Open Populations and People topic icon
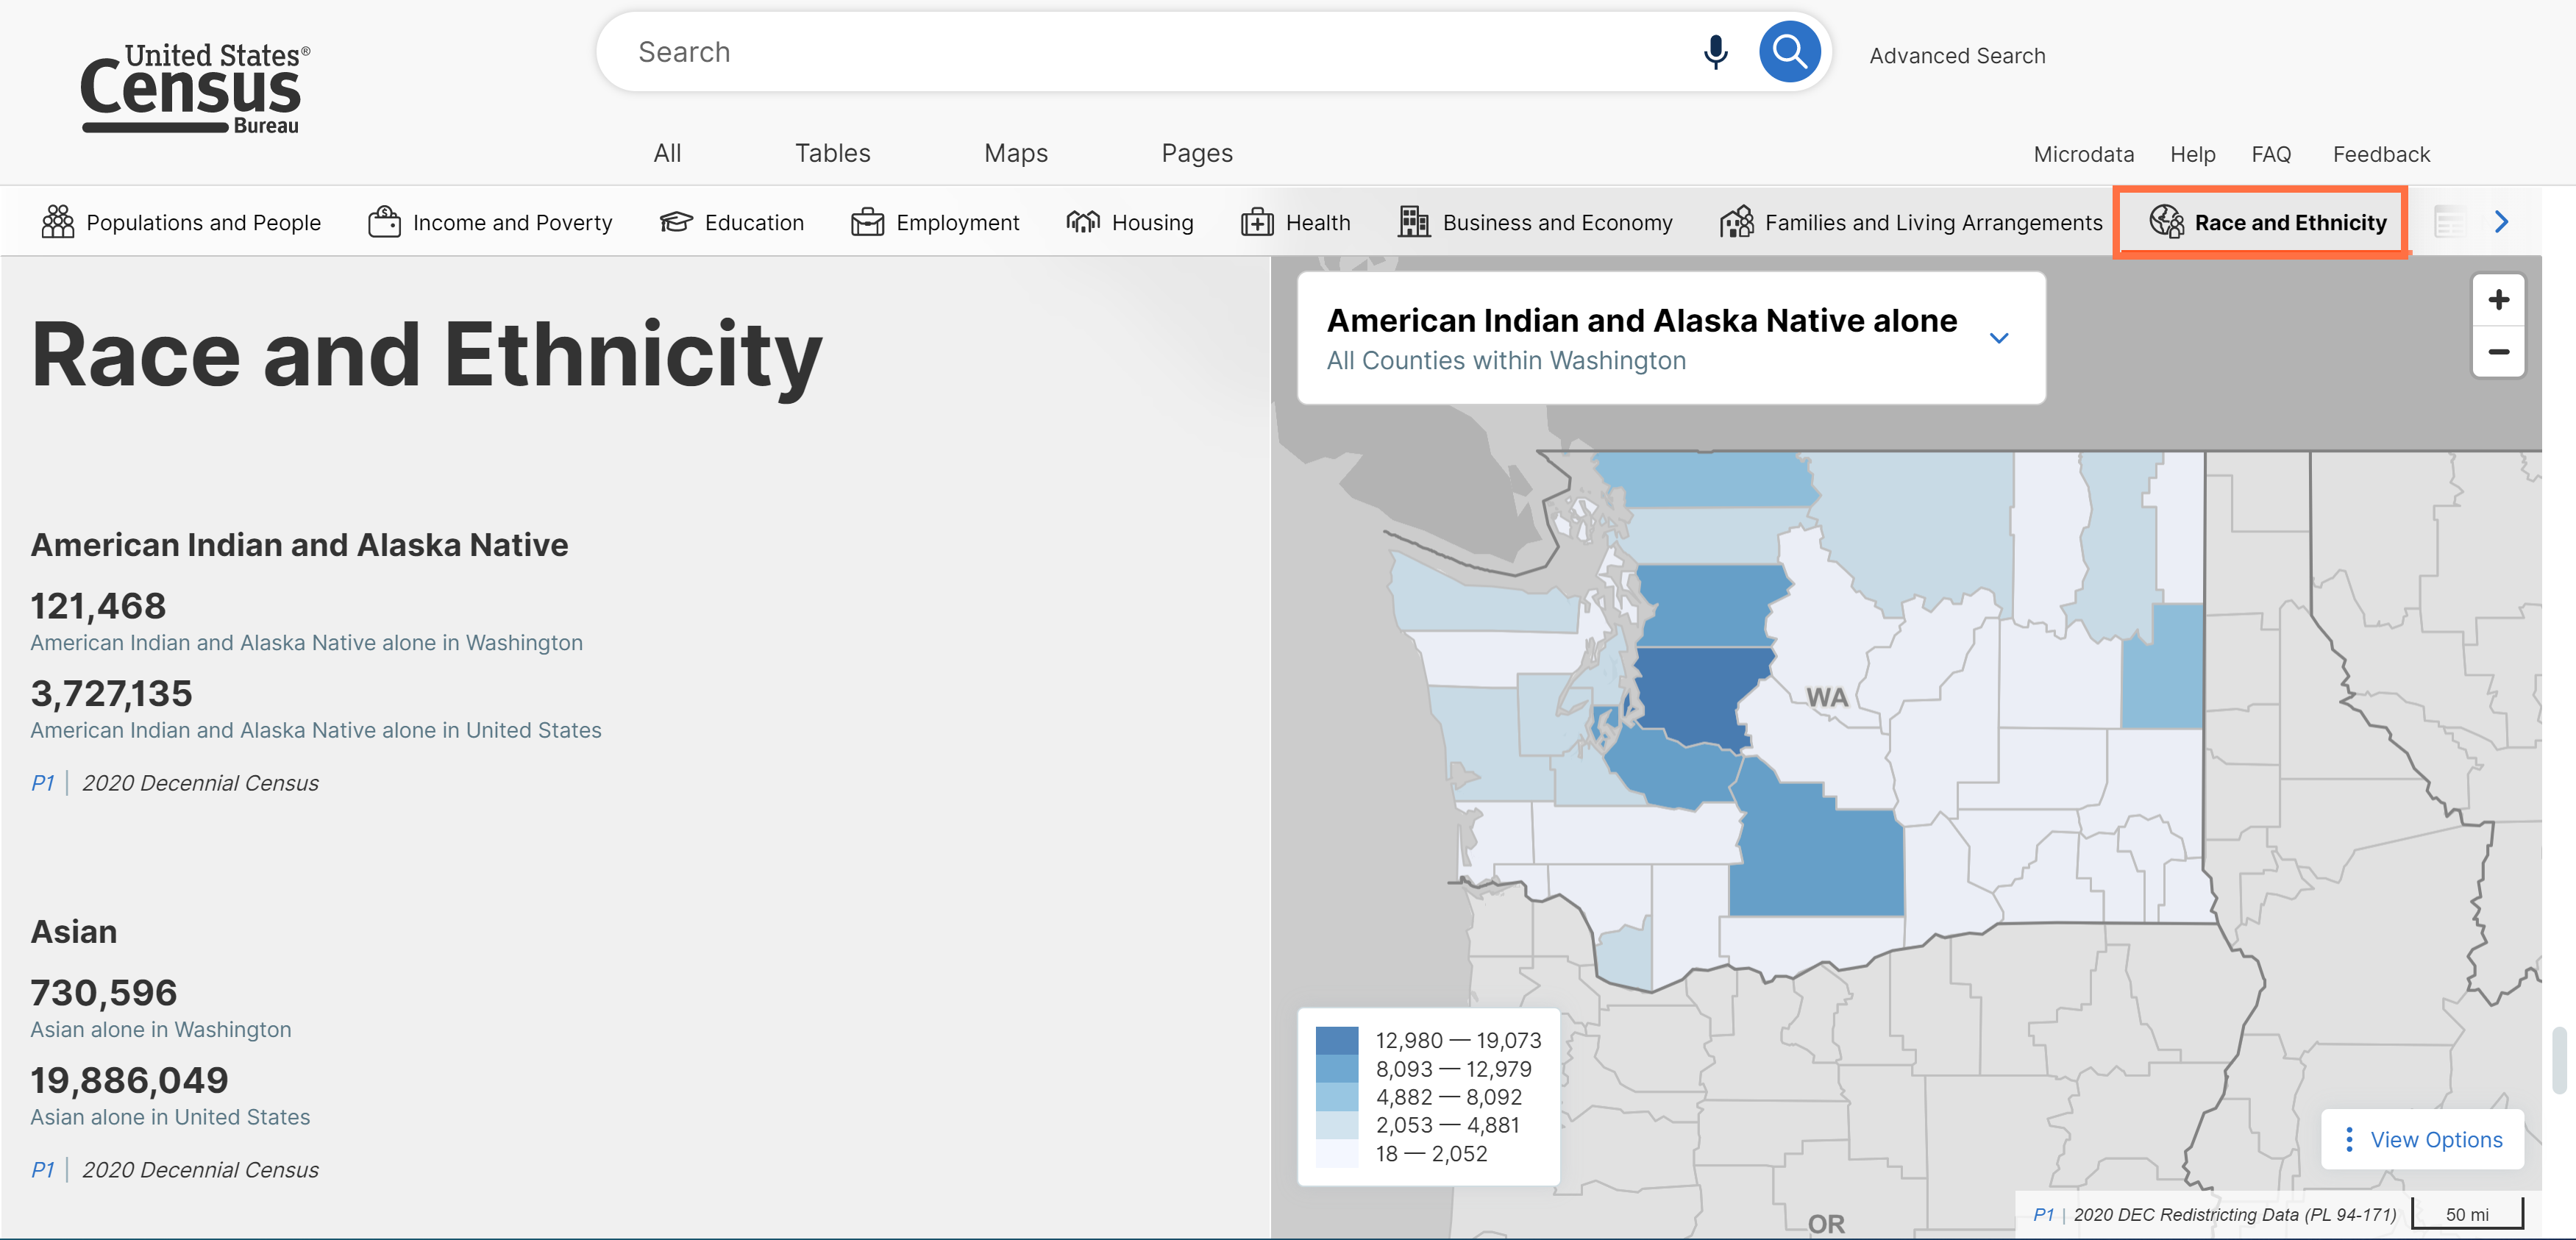 pyautogui.click(x=58, y=222)
